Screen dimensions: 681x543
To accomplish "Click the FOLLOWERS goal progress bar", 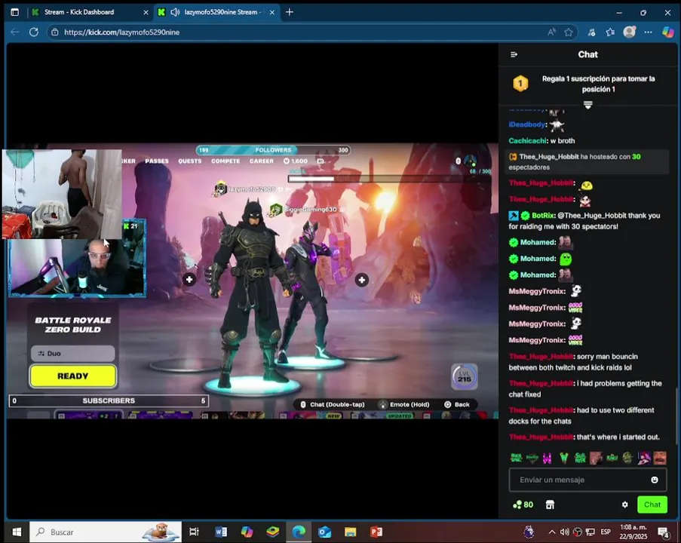I will point(273,150).
